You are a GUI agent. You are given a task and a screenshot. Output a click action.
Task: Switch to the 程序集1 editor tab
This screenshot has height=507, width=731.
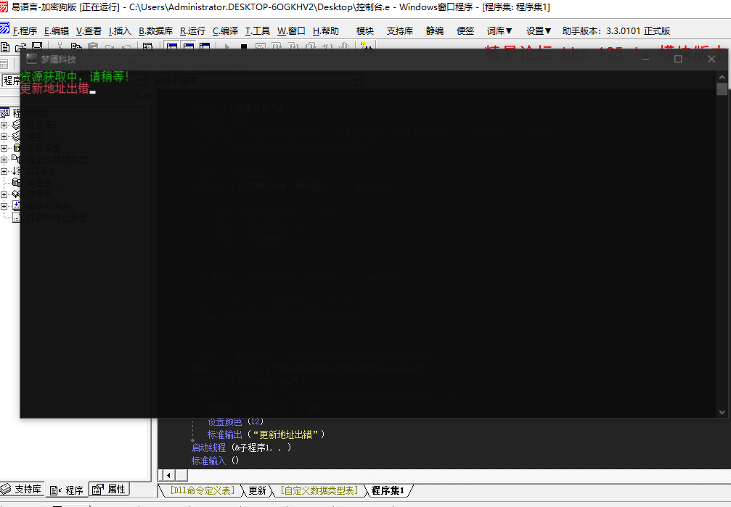tap(387, 490)
